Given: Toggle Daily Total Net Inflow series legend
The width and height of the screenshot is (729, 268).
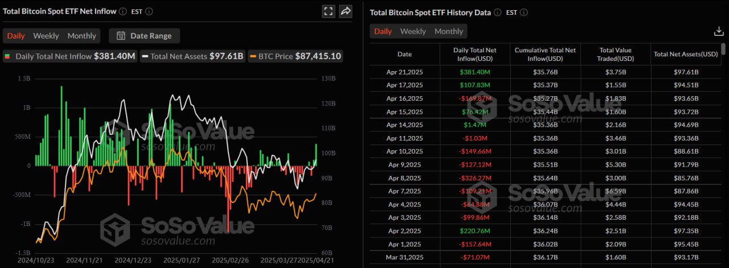Looking at the screenshot, I should 71,56.
